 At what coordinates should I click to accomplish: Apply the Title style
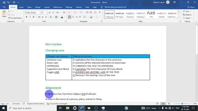(x=151, y=14)
